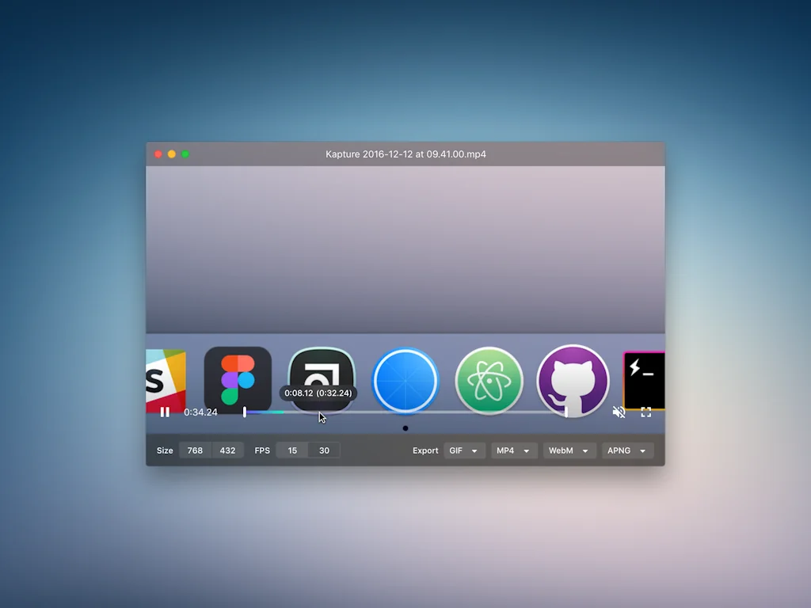The height and width of the screenshot is (608, 811).
Task: Unmute the video audio
Action: tap(619, 412)
